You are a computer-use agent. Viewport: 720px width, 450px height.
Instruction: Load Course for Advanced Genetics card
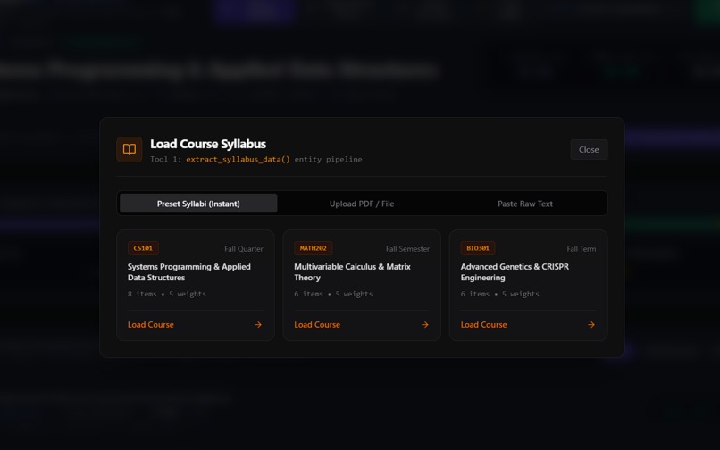pos(483,325)
